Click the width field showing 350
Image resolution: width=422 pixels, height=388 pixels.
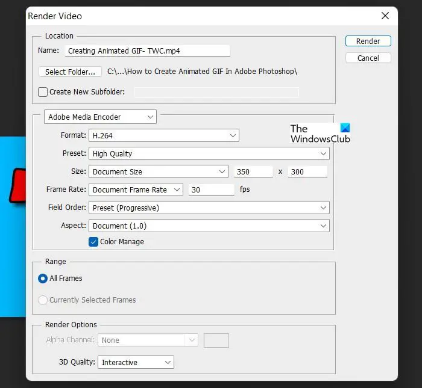click(253, 171)
